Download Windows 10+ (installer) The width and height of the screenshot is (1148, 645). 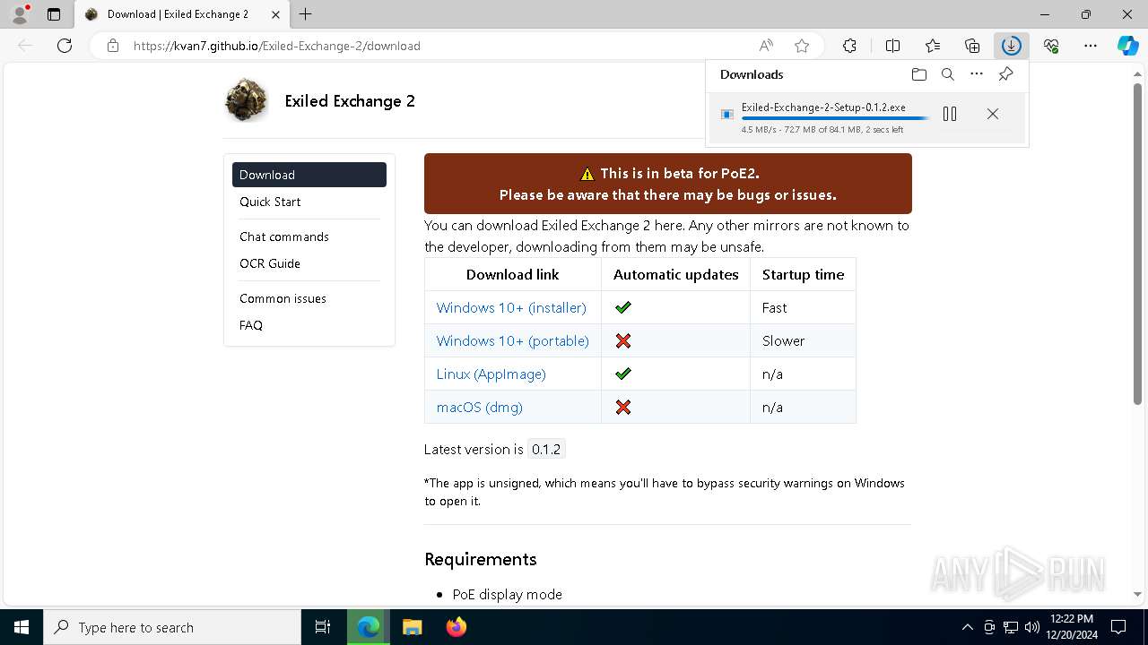511,307
